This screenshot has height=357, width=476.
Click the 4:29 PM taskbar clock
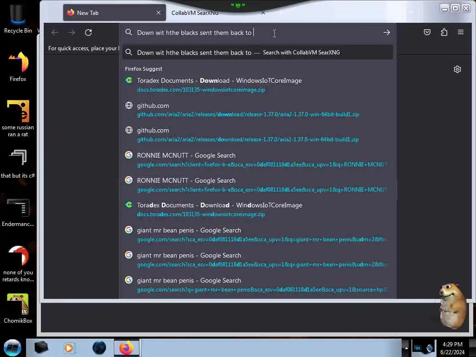(452, 344)
